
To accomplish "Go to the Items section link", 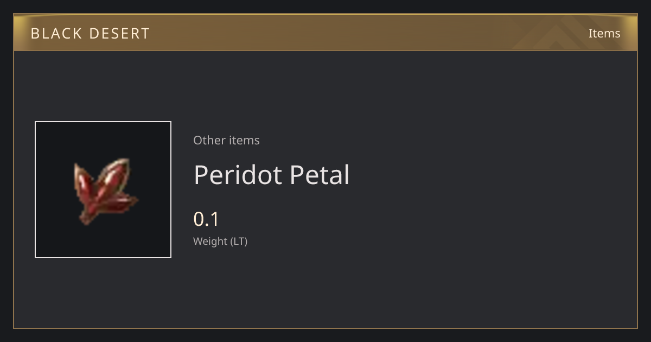I will click(x=604, y=33).
